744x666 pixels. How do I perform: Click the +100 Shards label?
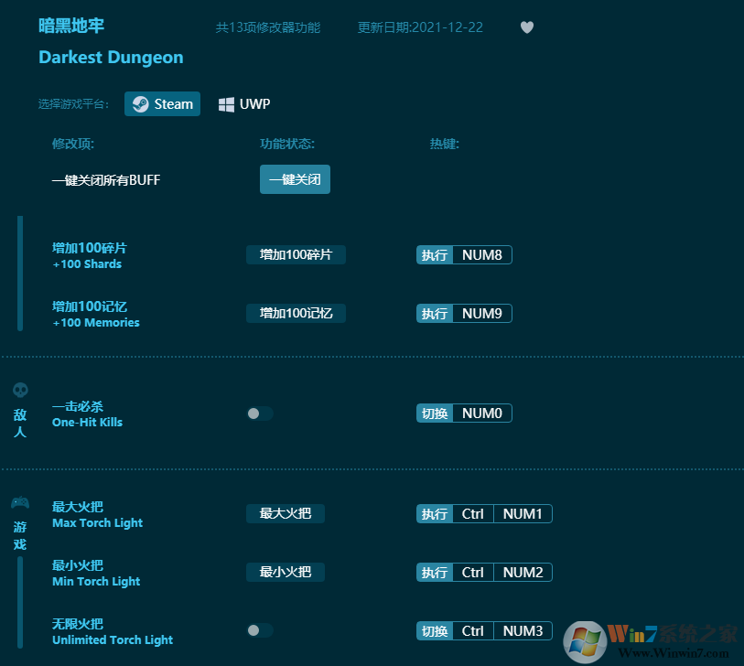87,264
